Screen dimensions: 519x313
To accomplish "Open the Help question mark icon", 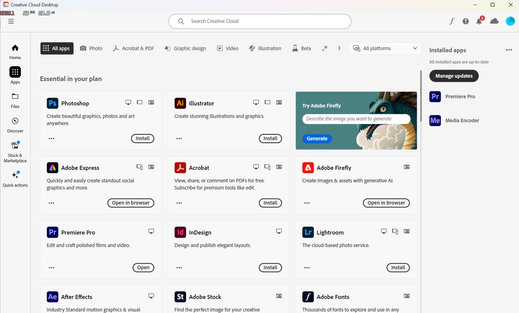I will tap(466, 21).
